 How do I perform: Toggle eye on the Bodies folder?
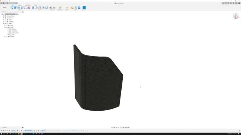pos(7,27)
